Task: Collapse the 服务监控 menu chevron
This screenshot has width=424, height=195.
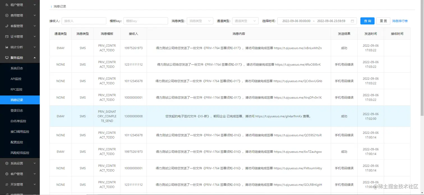Action: pos(34,58)
